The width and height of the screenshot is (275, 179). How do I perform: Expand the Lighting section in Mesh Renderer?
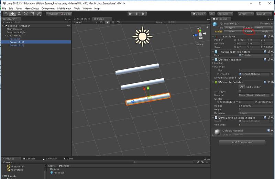point(213,63)
